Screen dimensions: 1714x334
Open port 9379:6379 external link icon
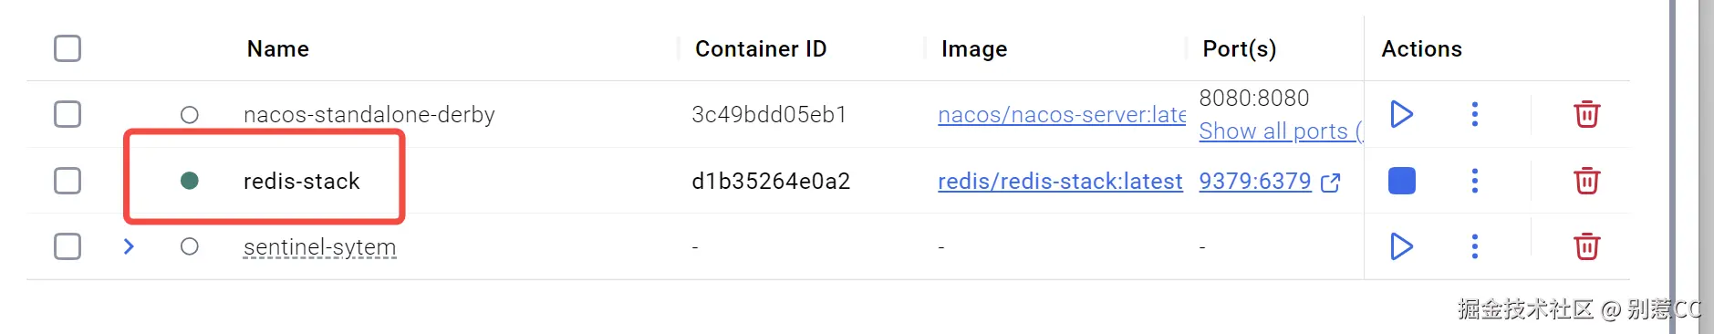tap(1330, 183)
